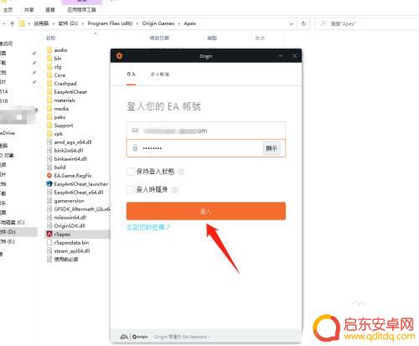Select drive (C:) in the navigation pane

click(13, 222)
